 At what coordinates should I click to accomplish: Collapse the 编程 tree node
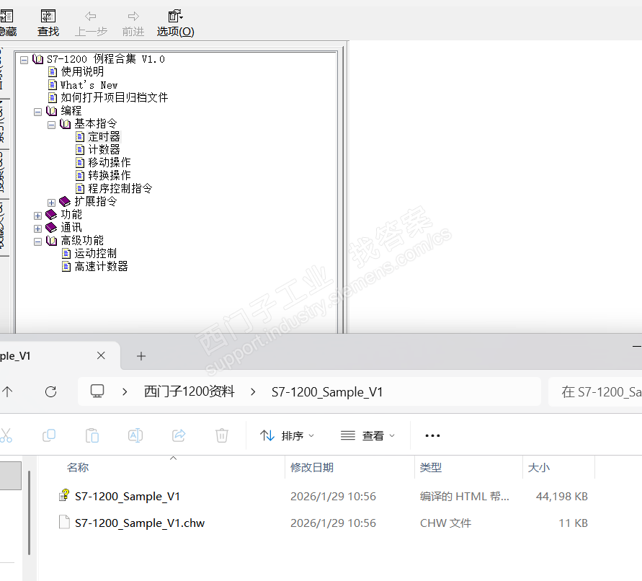click(x=37, y=112)
